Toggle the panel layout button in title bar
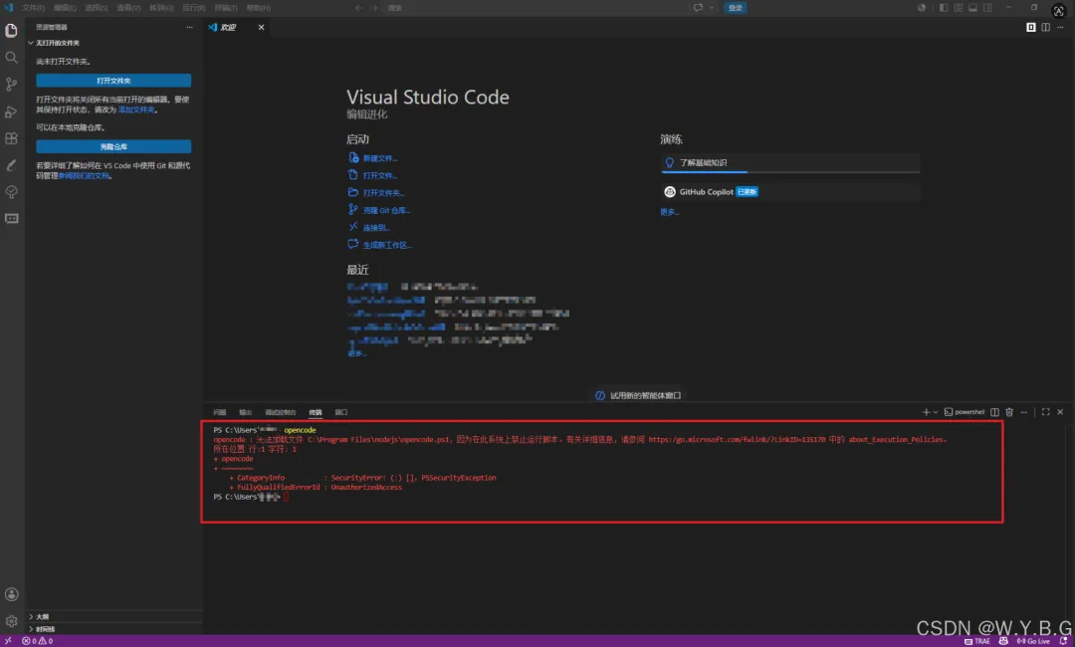The height and width of the screenshot is (647, 1075). point(972,8)
